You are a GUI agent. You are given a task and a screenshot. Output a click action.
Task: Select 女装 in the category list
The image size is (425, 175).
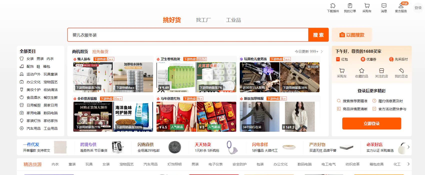[30, 59]
